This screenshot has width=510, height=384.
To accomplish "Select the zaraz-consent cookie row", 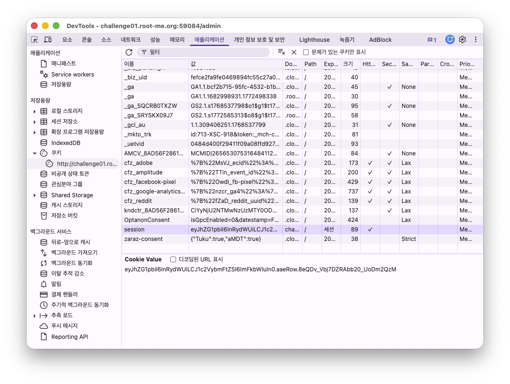I will 302,239.
